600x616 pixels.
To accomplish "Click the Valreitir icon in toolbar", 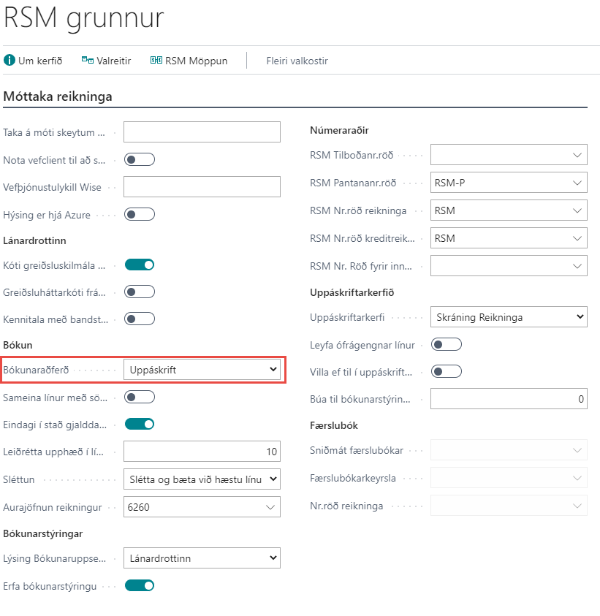I will point(88,61).
